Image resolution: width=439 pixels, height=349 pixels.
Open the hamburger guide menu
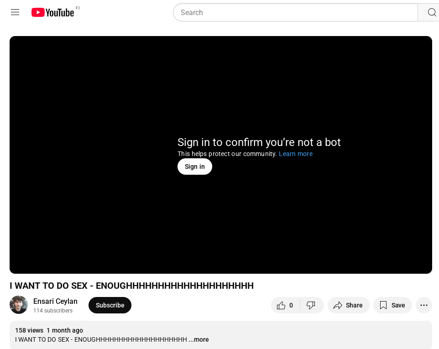pos(15,12)
